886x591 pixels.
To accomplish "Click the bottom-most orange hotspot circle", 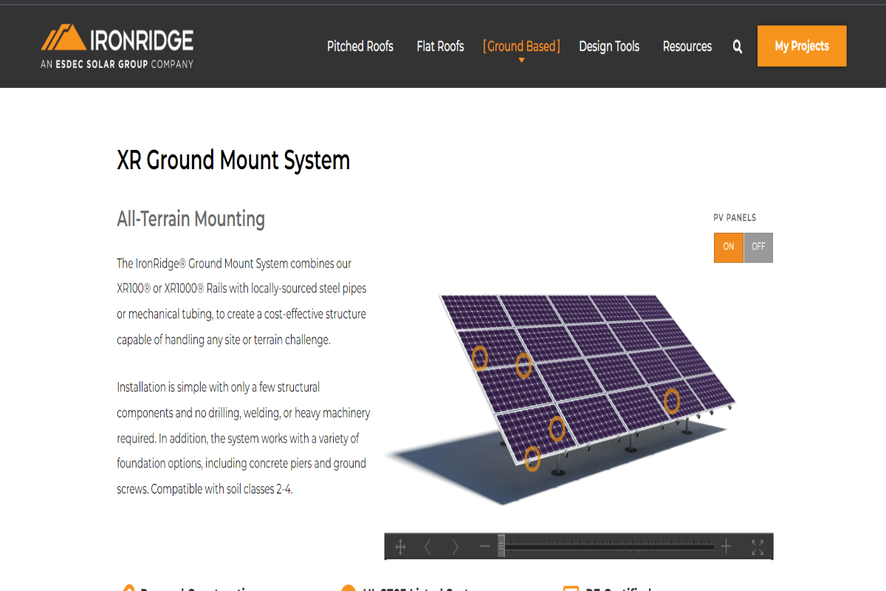I will 532,458.
